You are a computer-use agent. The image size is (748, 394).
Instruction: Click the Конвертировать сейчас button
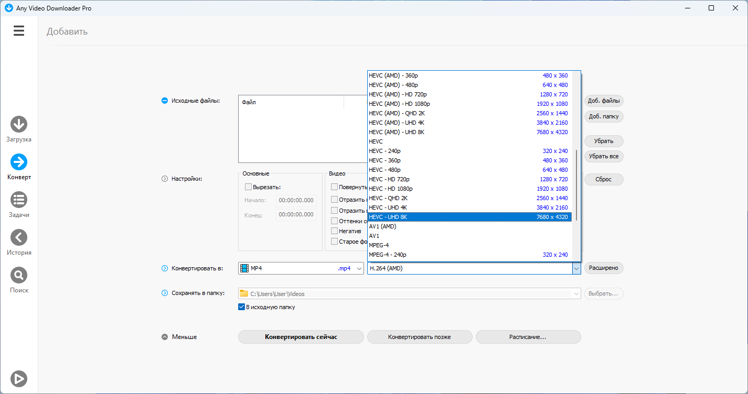[301, 337]
